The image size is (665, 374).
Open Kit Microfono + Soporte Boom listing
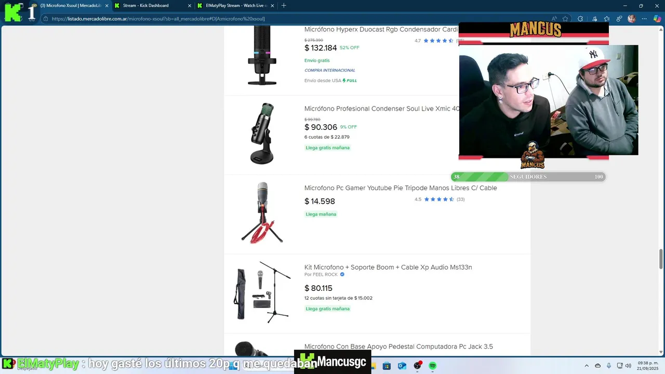tap(388, 268)
